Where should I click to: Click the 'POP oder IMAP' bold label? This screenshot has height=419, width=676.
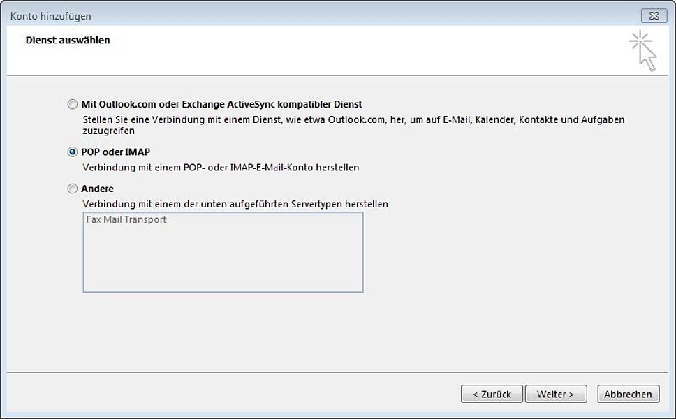[115, 152]
